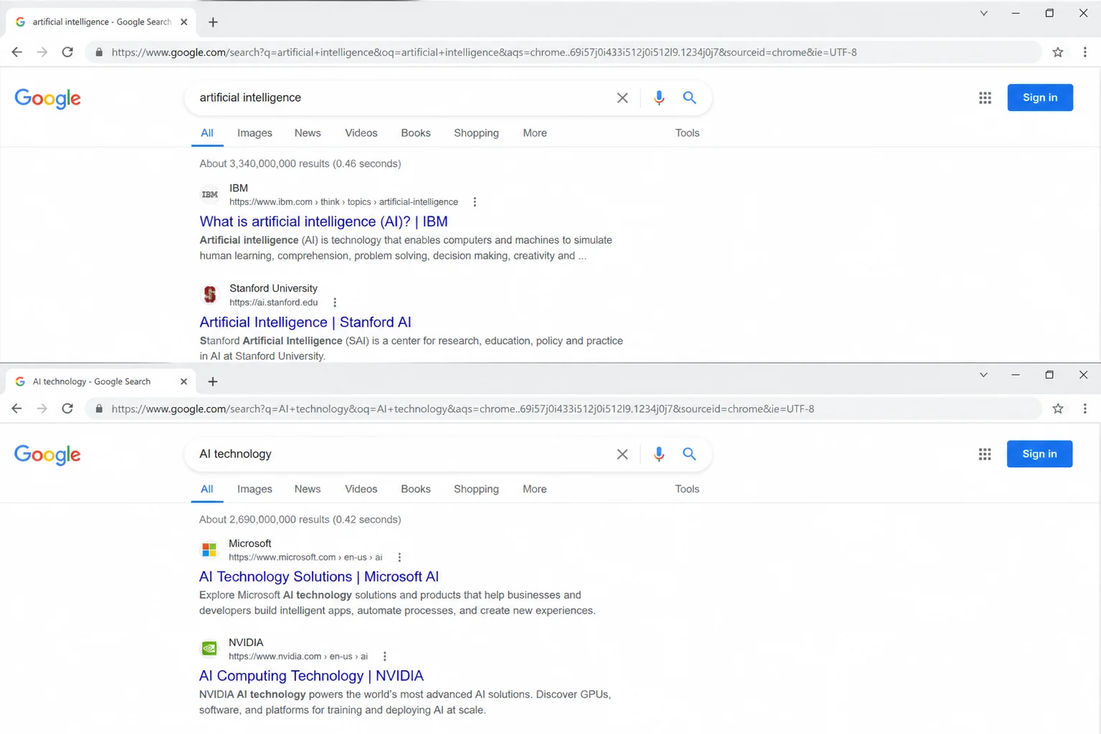The height and width of the screenshot is (734, 1101).
Task: Go back in the artificial intelligence window
Action: 16,52
